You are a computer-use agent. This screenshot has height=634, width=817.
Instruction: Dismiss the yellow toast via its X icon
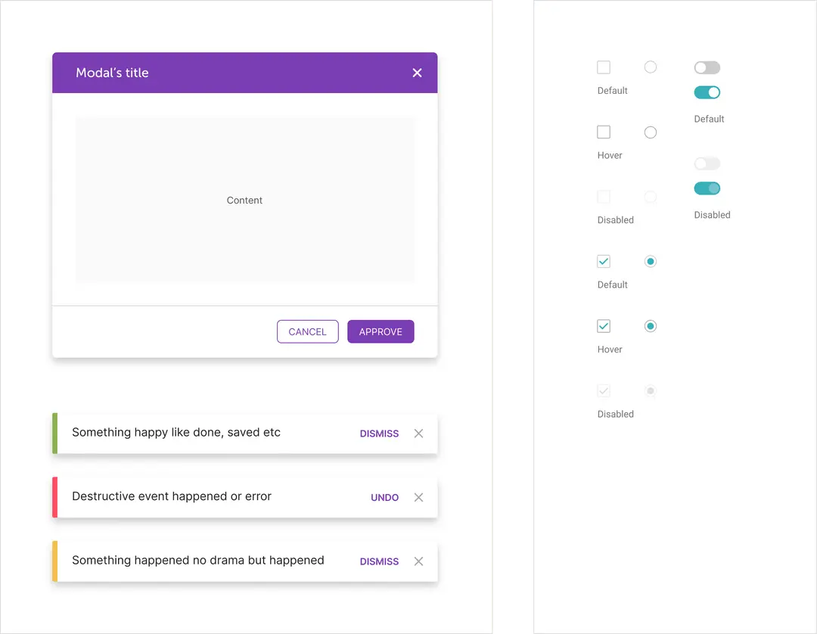click(x=418, y=561)
